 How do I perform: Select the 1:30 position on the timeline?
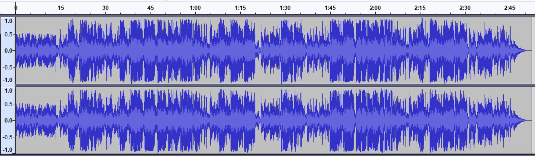coord(285,8)
